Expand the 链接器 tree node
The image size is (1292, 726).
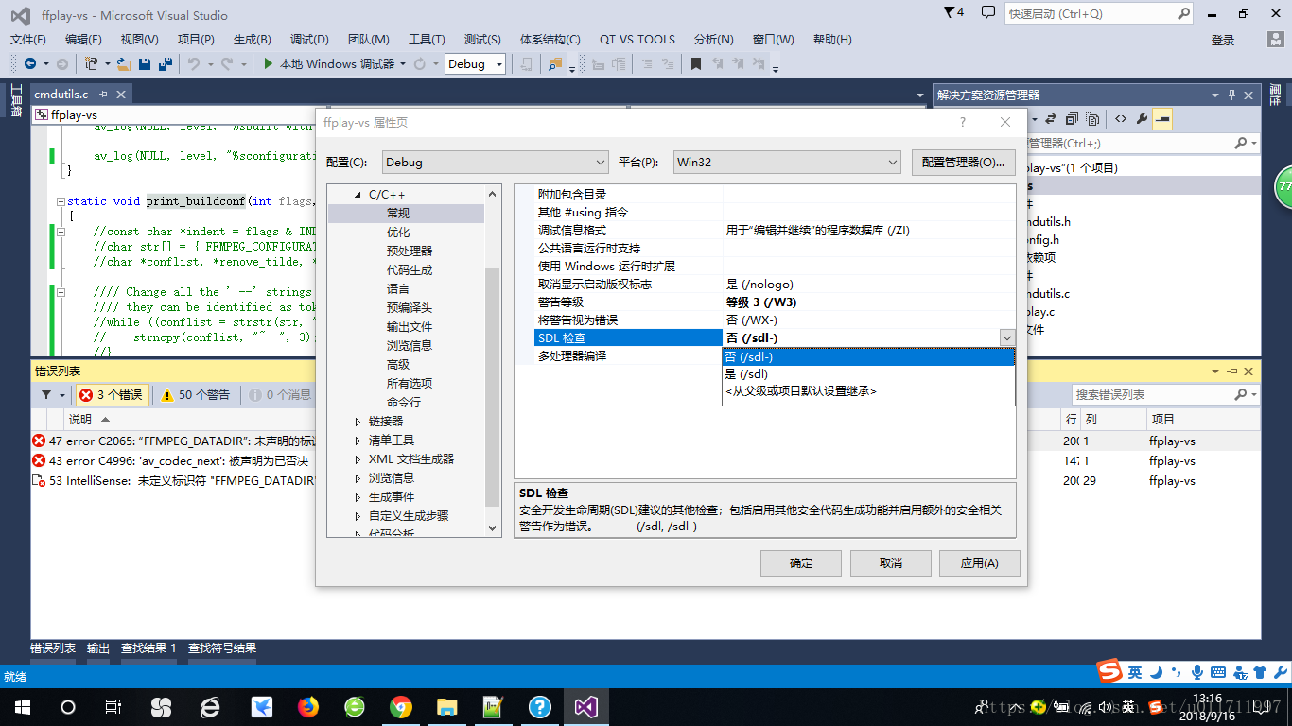click(358, 422)
